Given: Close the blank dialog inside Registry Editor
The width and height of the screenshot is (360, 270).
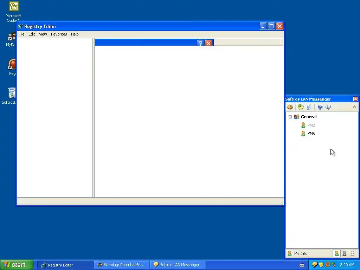Looking at the screenshot, I should (208, 43).
